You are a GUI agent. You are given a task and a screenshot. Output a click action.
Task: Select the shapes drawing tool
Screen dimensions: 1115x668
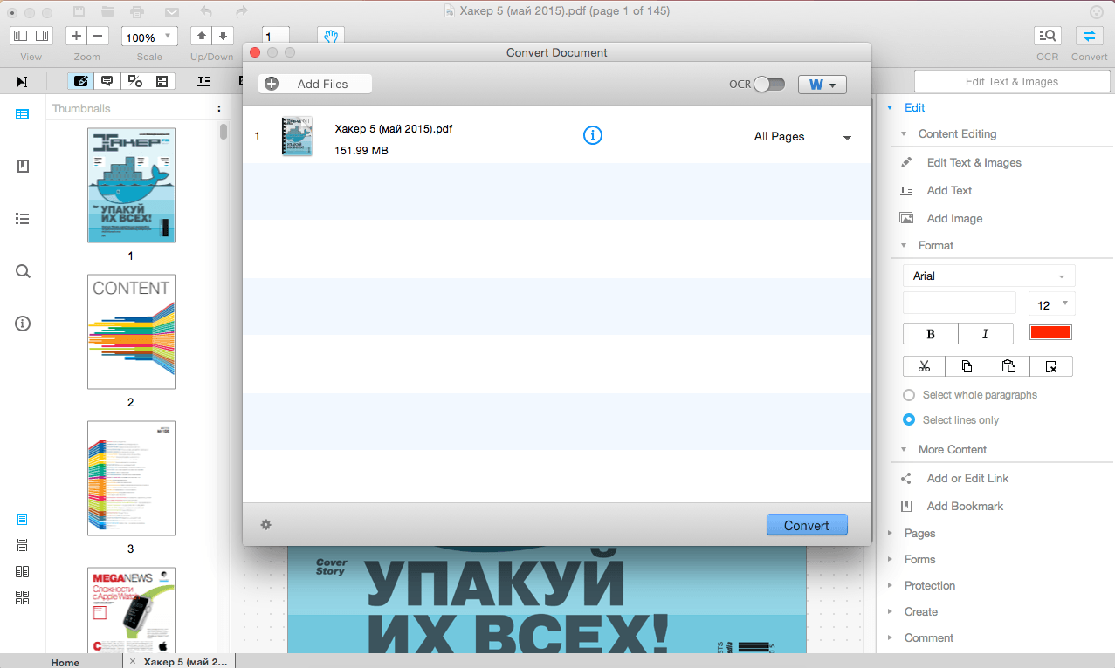[134, 81]
